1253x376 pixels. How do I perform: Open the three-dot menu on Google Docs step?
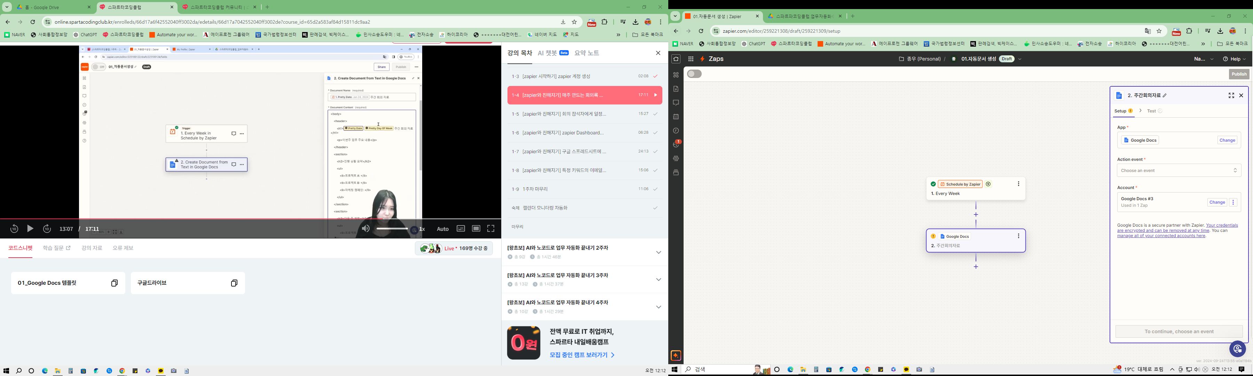(x=1018, y=236)
